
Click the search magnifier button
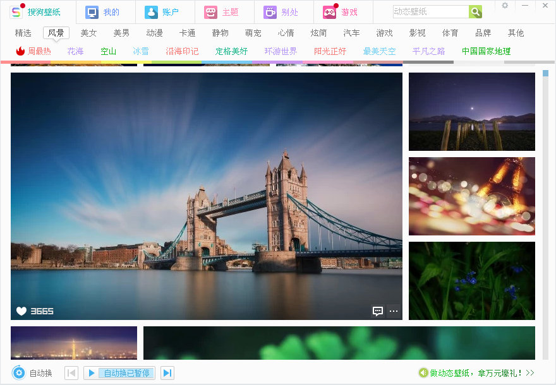coord(475,12)
